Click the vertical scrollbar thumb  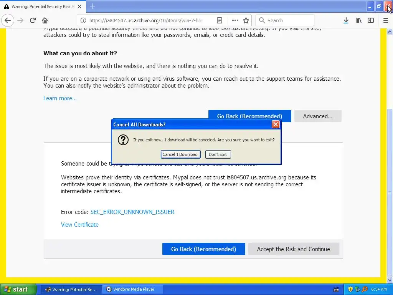[x=390, y=192]
